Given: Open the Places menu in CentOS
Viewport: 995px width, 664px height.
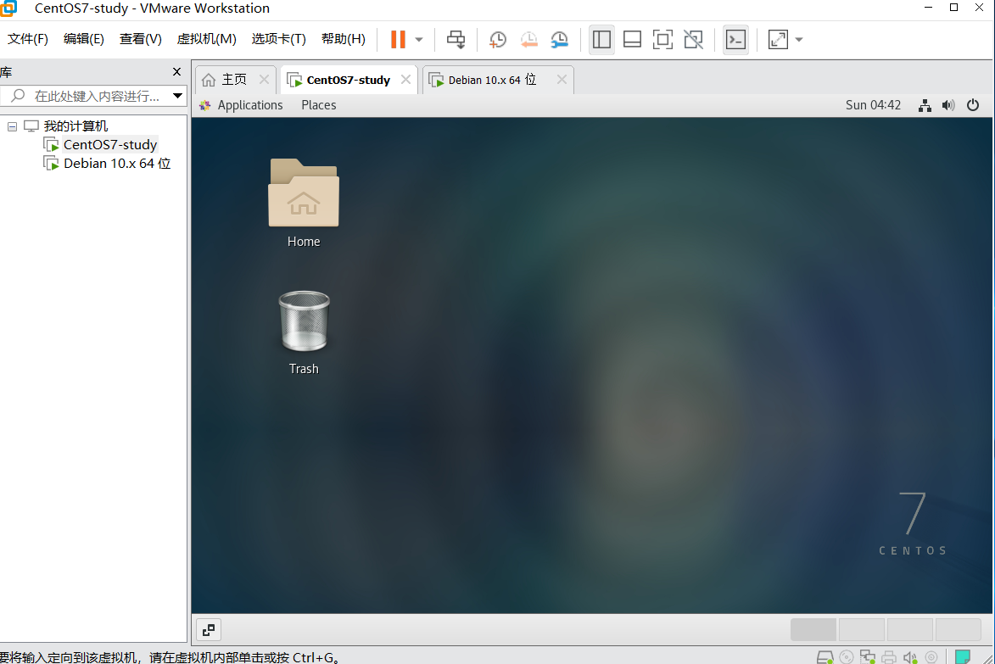Looking at the screenshot, I should click(319, 105).
